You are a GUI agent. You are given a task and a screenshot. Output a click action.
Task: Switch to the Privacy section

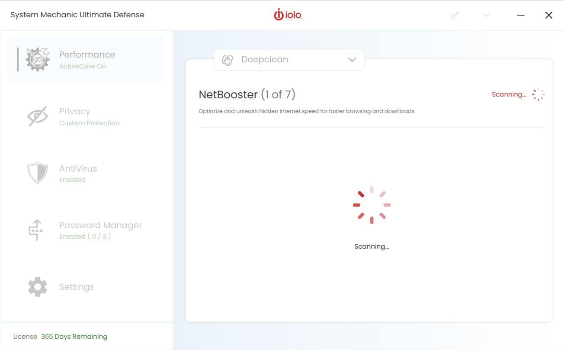pos(87,117)
